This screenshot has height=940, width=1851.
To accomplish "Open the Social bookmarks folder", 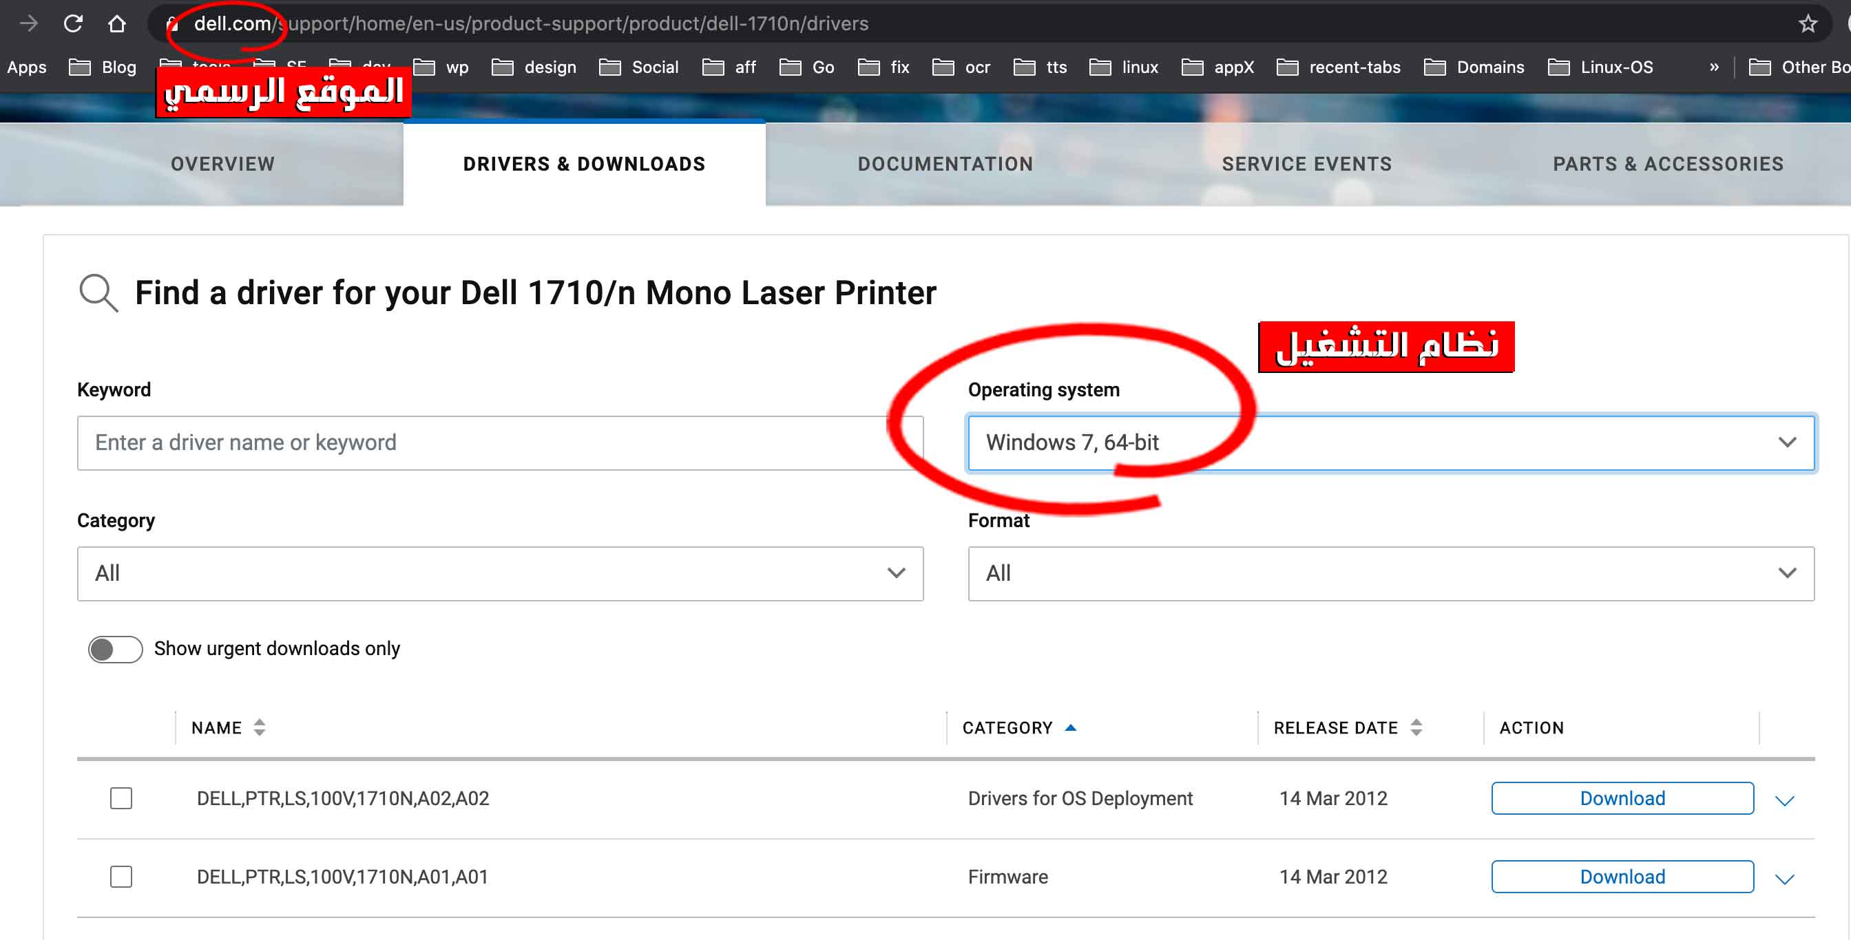I will [x=639, y=67].
